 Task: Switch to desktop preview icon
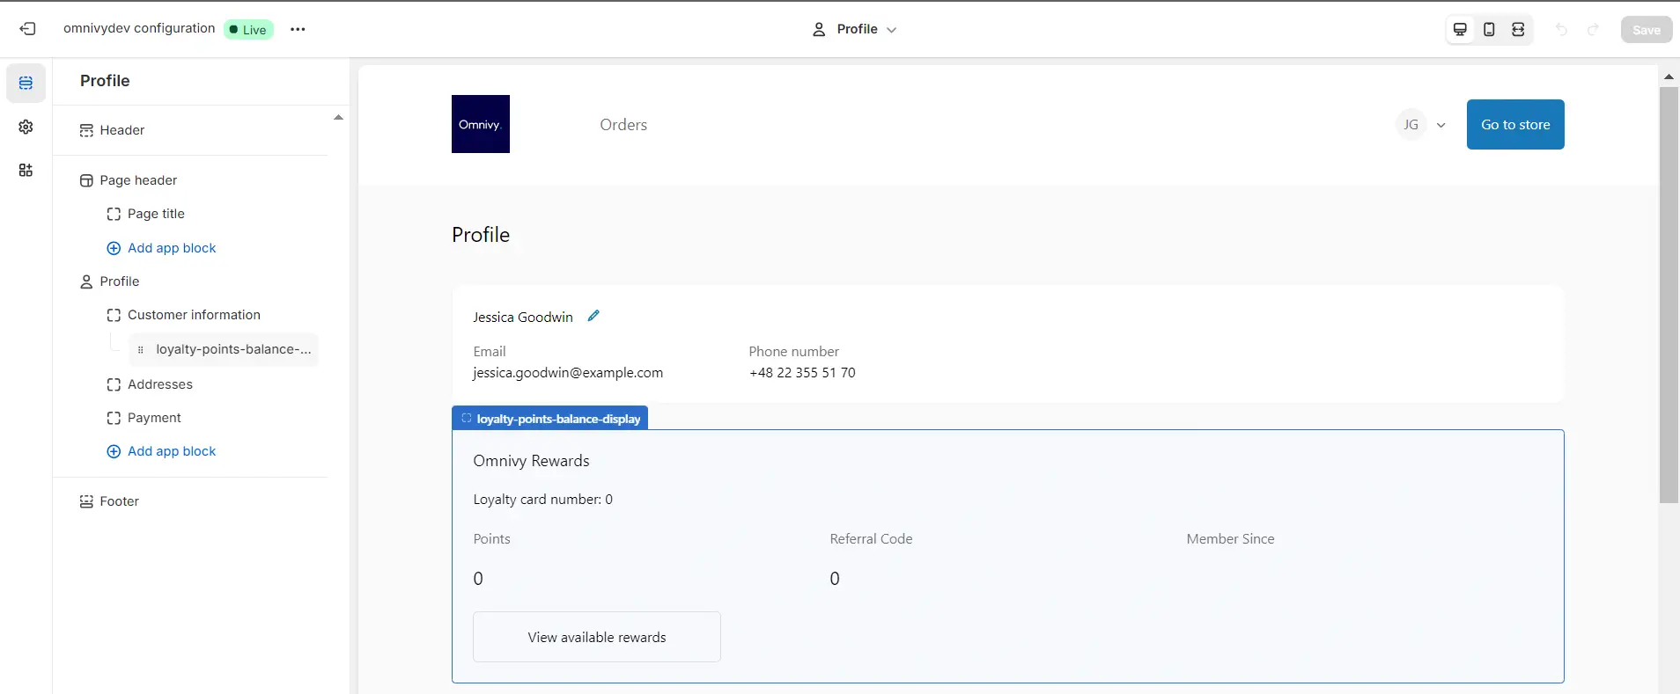[x=1460, y=29]
